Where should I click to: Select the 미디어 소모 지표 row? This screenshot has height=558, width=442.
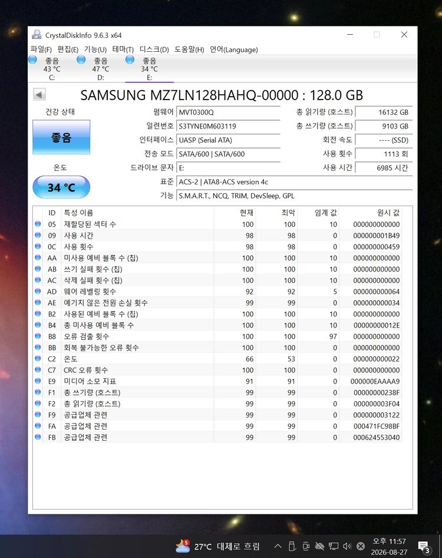(x=217, y=381)
